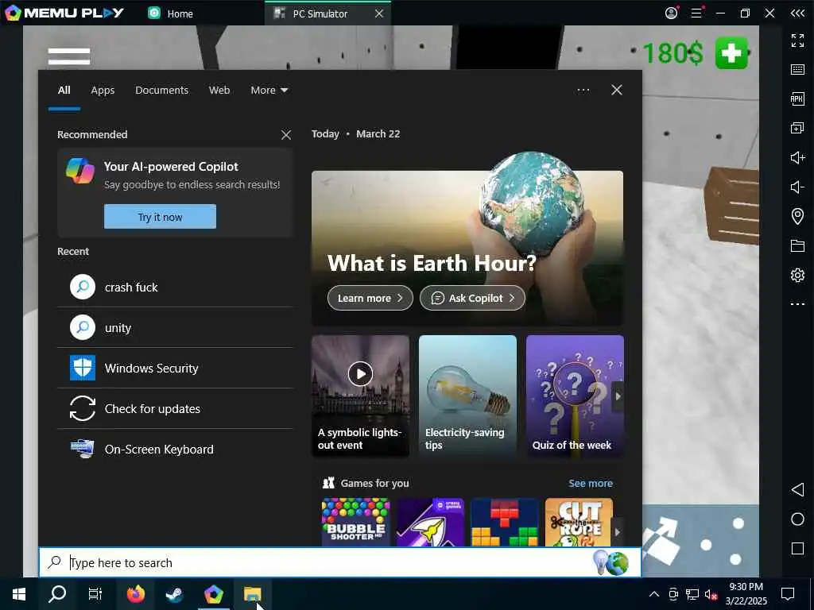Open Firefox from the taskbar
Image resolution: width=814 pixels, height=610 pixels.
pyautogui.click(x=136, y=594)
